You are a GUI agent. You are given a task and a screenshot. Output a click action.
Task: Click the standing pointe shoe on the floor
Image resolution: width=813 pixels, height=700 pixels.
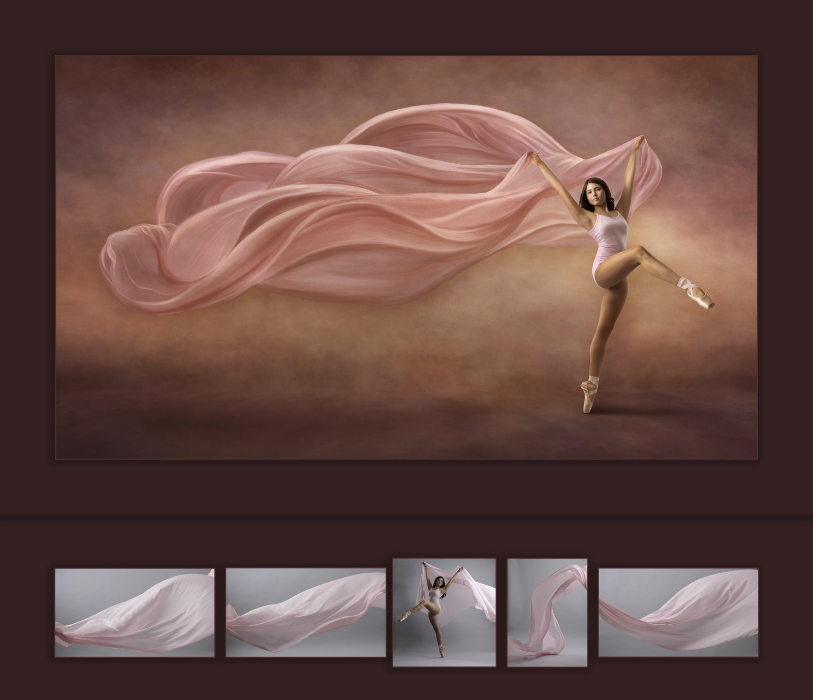589,397
